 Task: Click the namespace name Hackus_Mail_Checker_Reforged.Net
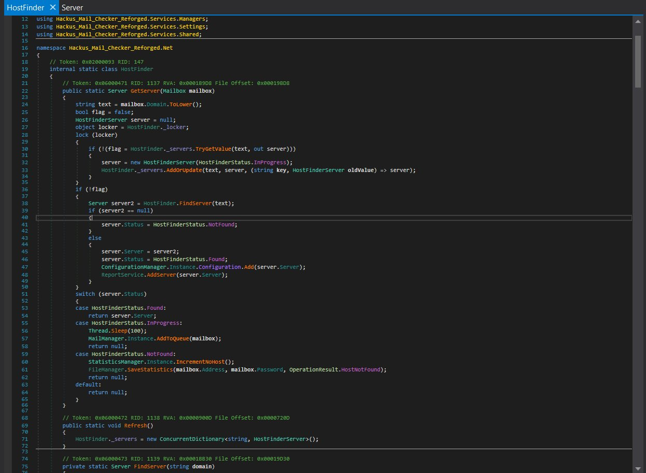click(x=121, y=48)
